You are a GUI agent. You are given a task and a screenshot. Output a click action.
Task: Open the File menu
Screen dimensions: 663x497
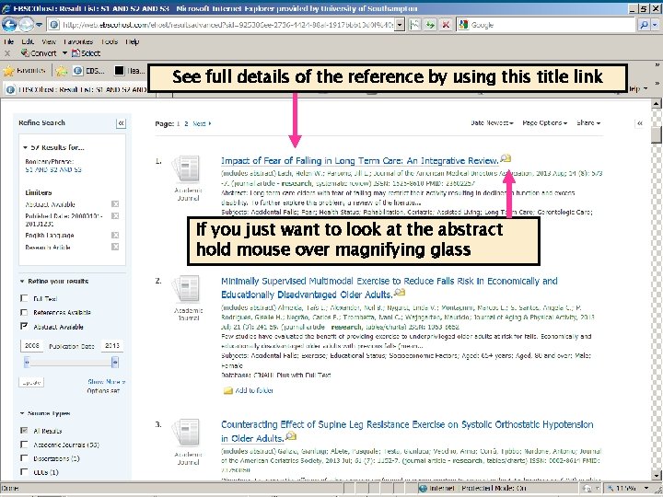[x=8, y=41]
